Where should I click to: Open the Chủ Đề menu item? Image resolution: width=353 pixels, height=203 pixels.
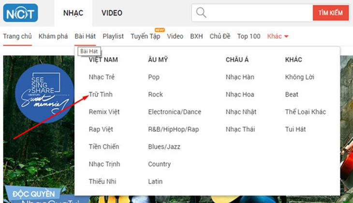click(x=220, y=36)
